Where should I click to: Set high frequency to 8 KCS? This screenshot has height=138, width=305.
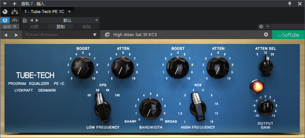point(212,95)
